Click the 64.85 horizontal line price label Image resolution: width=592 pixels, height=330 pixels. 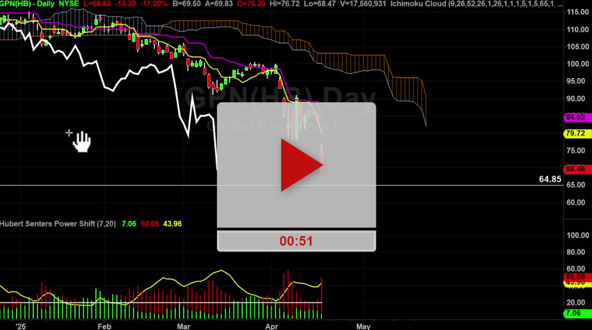pyautogui.click(x=550, y=179)
